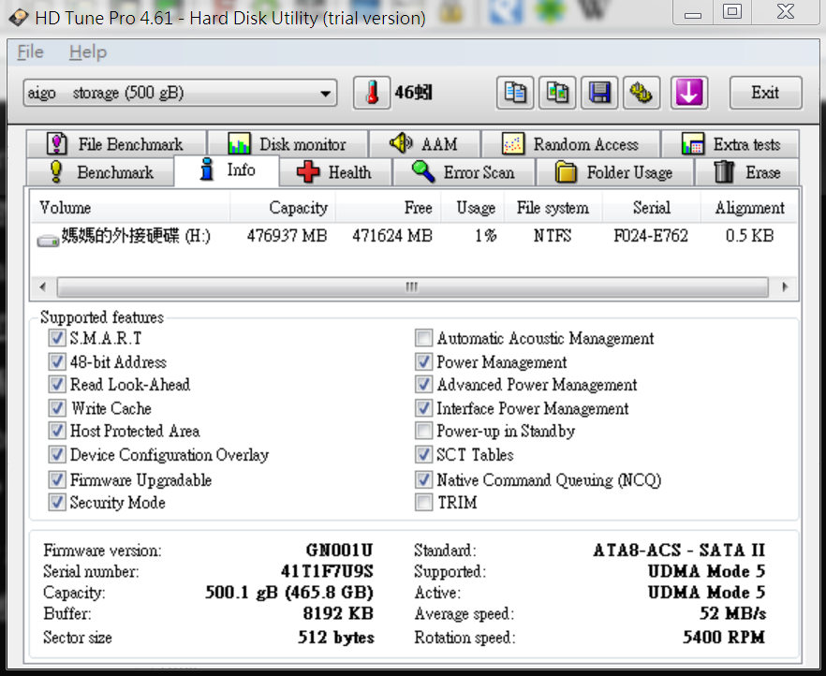Open the Health tab with red cross

(333, 172)
